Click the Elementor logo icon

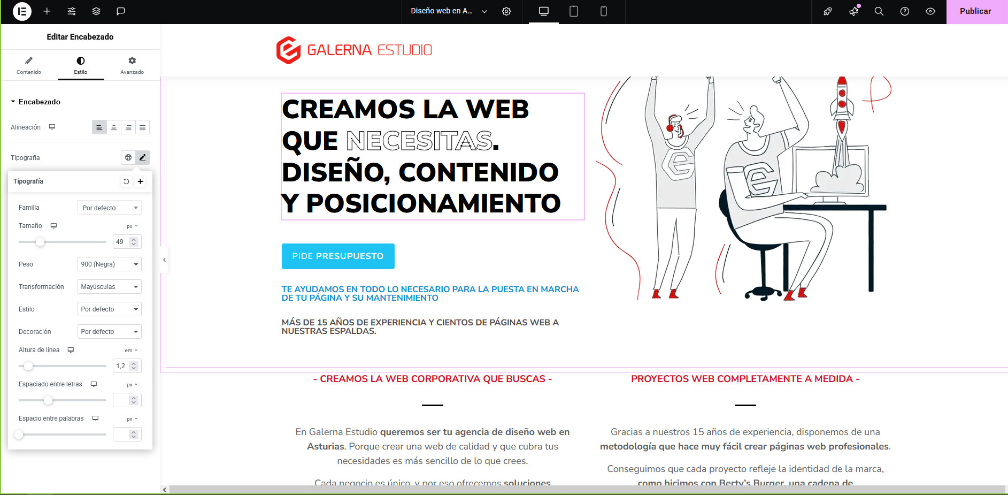coord(22,11)
